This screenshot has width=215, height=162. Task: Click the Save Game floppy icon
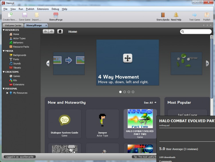tap(25, 15)
